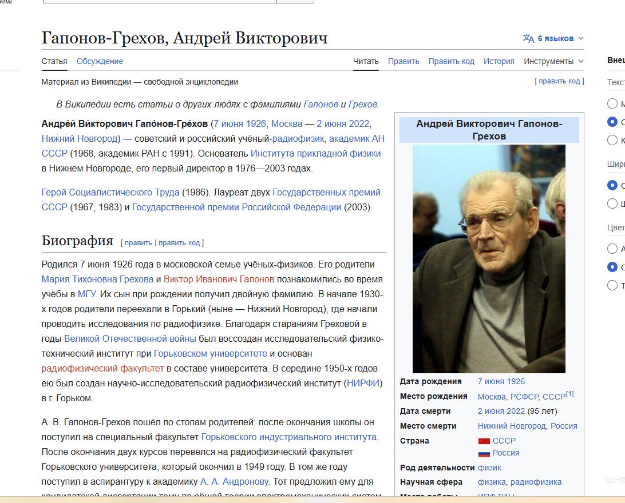The width and height of the screenshot is (625, 503).
Task: Click the "НИРФИ" abbreviation link
Action: click(363, 383)
